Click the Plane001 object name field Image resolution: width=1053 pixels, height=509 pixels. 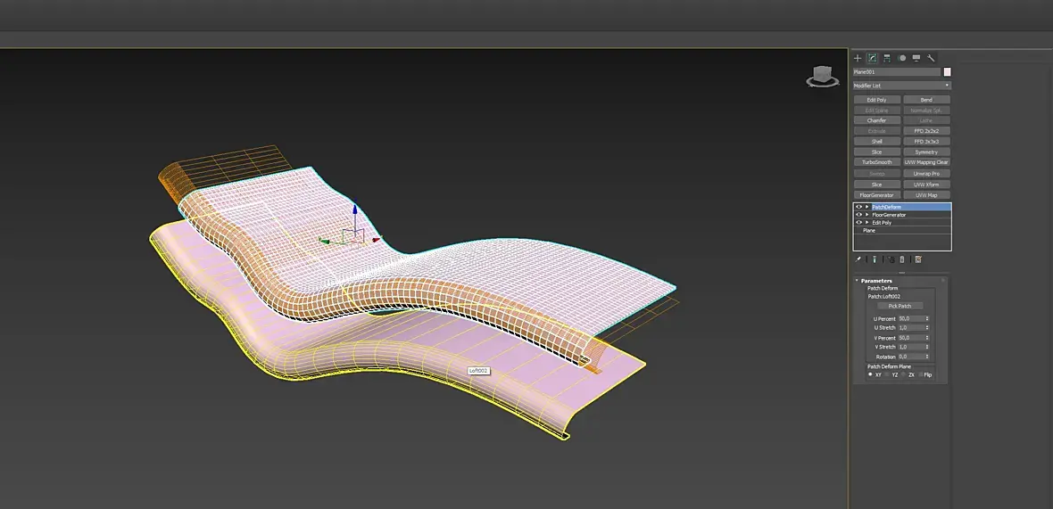[x=897, y=71]
